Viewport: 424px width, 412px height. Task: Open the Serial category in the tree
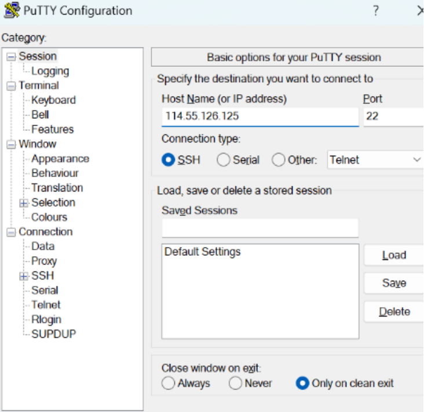[x=45, y=290]
